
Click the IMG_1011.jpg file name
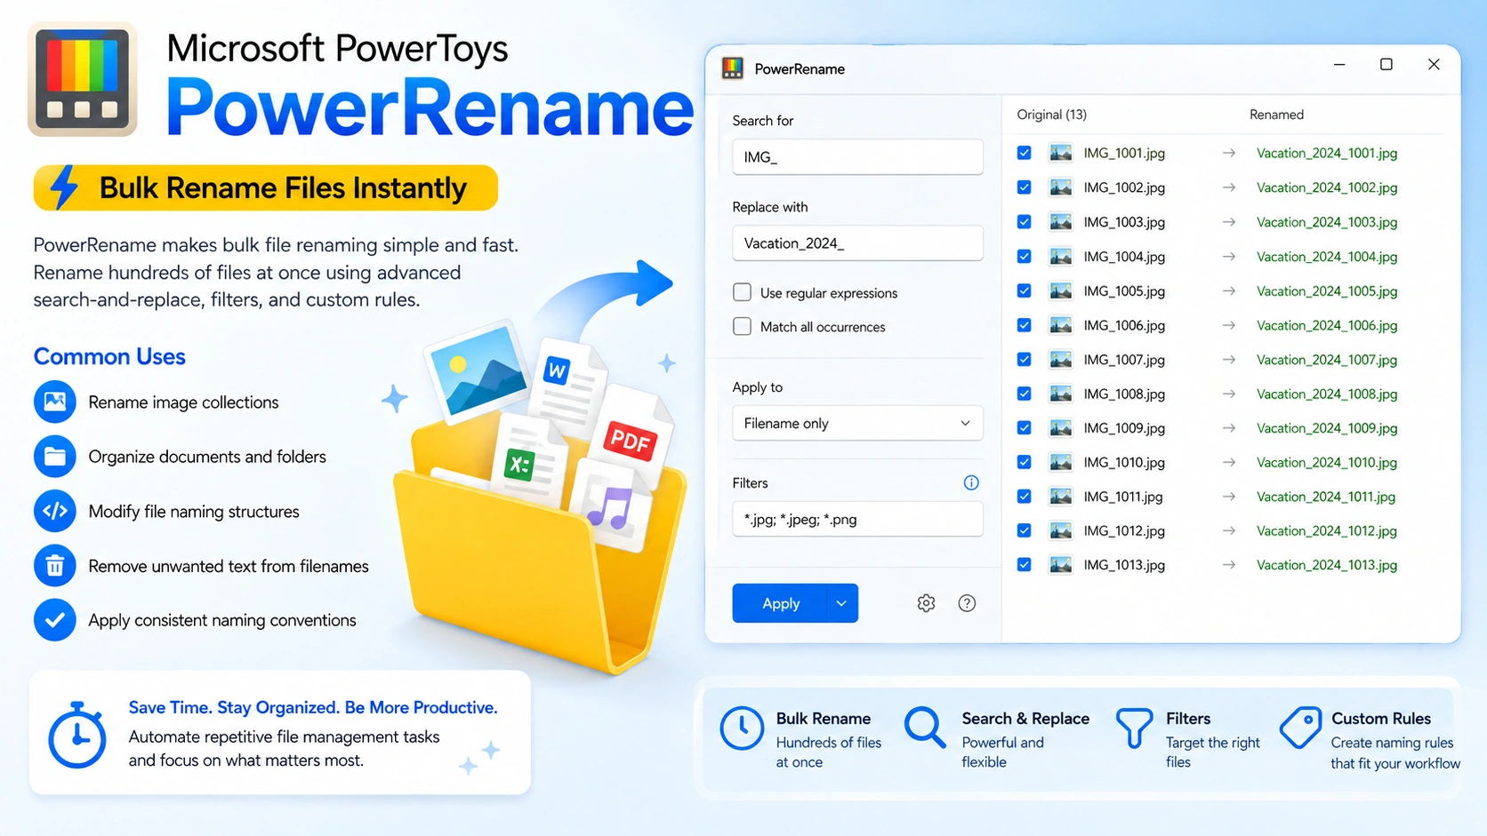[x=1123, y=497]
